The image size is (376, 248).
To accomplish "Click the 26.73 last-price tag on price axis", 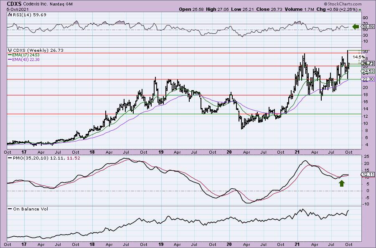I will pyautogui.click(x=368, y=63).
